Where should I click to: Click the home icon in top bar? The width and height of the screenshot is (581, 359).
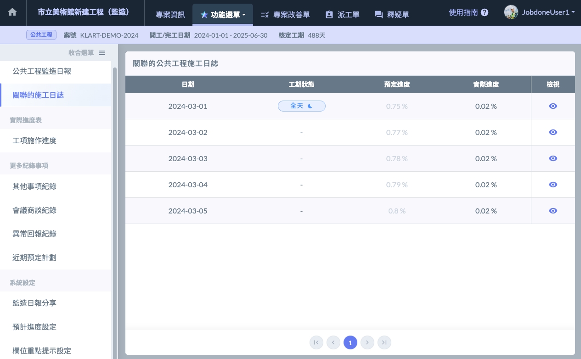(x=12, y=12)
